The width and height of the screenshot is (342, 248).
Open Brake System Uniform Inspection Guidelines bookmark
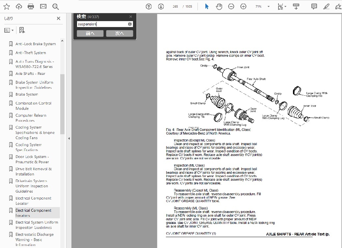pyautogui.click(x=34, y=85)
